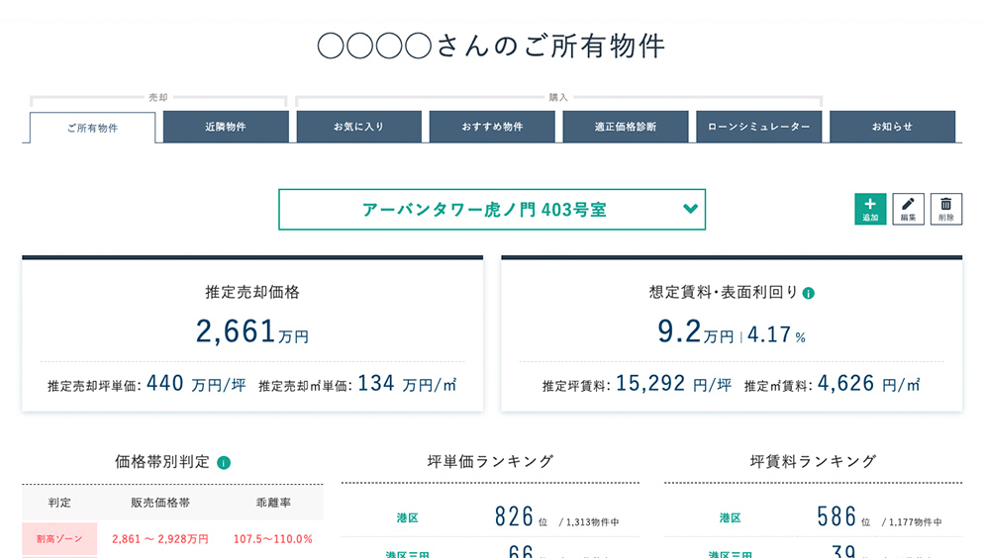Click the 586位 ranking value
Screen dimensions: 984x558
point(843,517)
